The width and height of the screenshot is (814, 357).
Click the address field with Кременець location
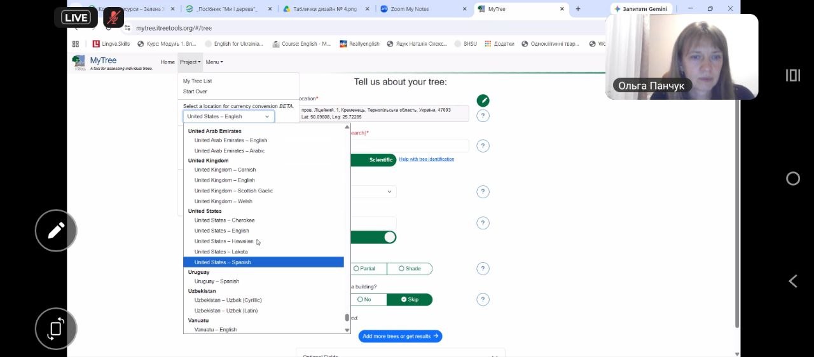pos(384,114)
